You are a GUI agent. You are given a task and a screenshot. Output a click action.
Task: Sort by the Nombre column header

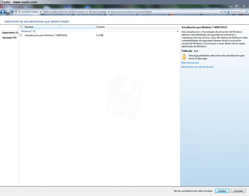[x=59, y=27]
